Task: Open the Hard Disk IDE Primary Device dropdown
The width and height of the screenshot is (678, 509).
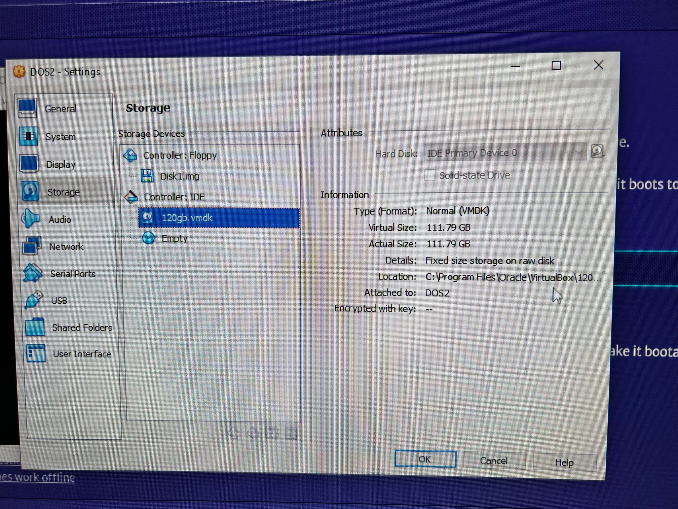Action: [505, 153]
